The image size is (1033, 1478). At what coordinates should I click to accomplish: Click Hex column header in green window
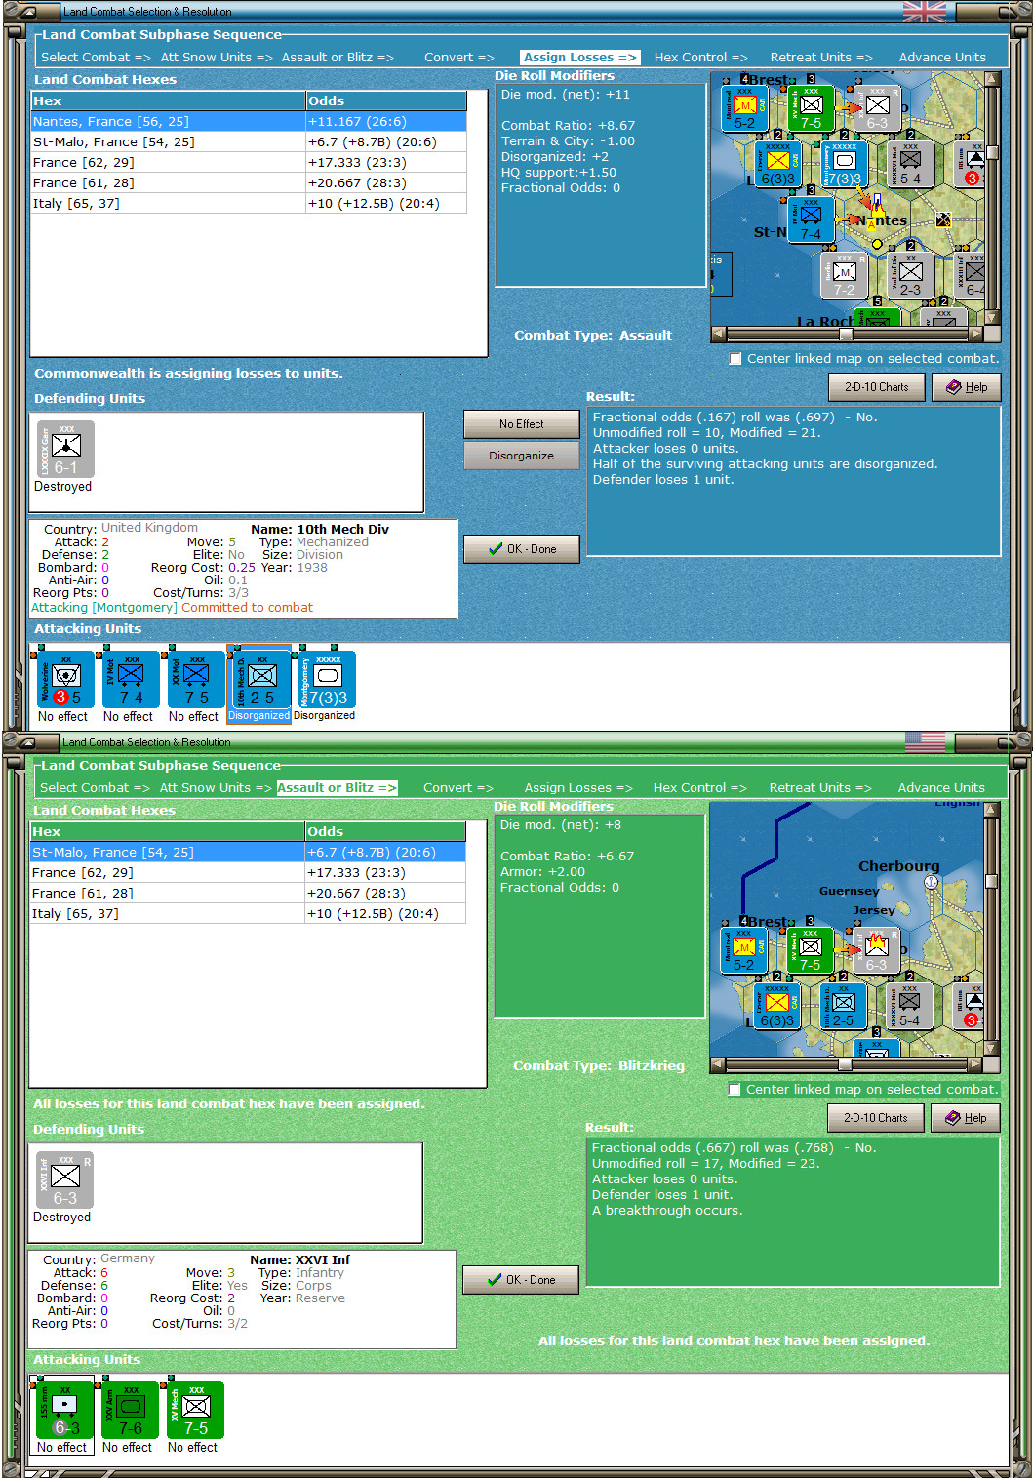tap(168, 832)
